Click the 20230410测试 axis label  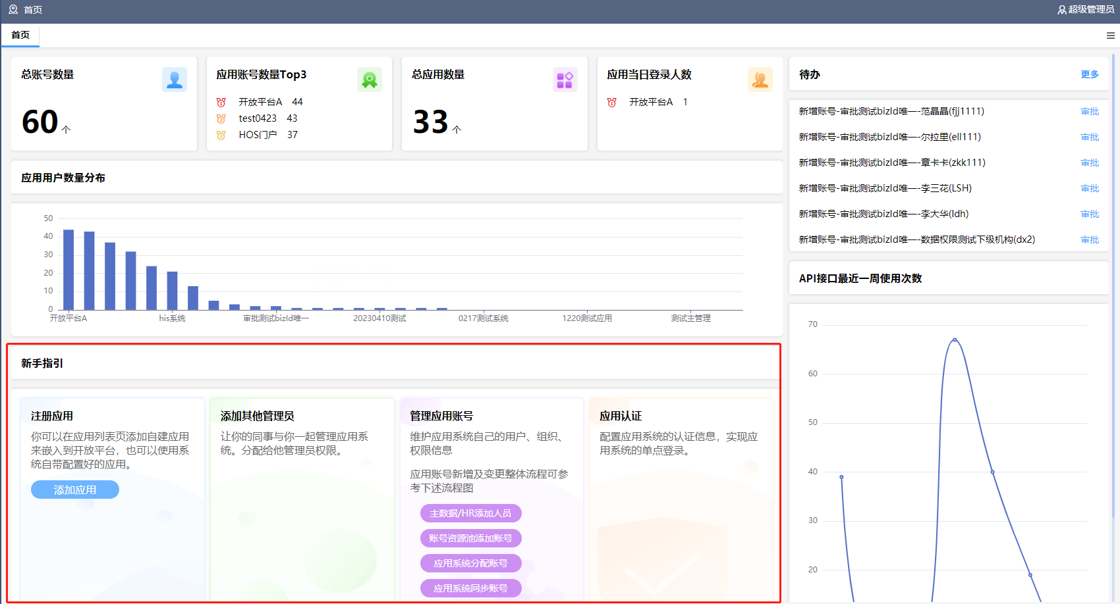coord(379,318)
